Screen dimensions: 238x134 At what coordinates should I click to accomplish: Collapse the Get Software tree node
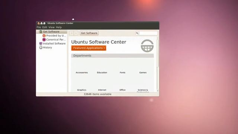point(37,32)
